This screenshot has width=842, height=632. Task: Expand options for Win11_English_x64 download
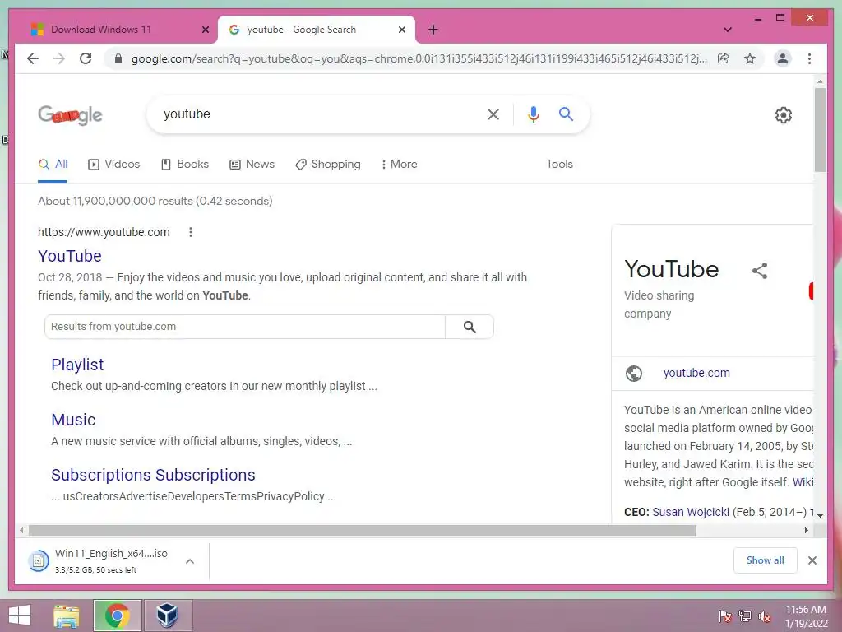(190, 561)
